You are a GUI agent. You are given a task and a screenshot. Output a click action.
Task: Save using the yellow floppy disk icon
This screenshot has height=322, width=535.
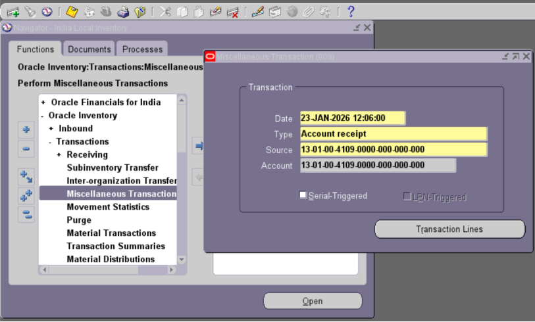pos(72,12)
